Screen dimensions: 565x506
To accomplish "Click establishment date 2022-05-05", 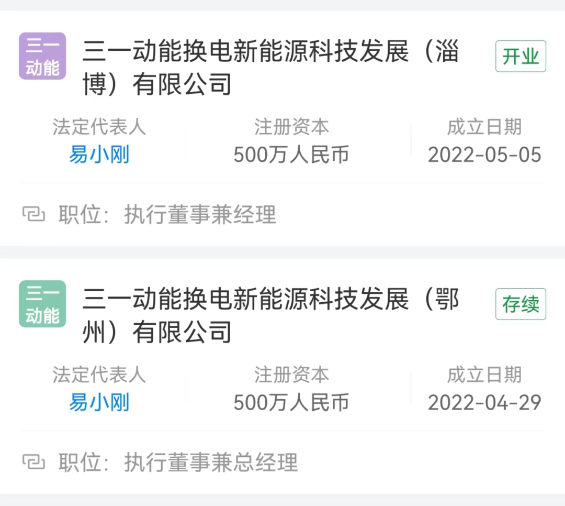I will point(484,155).
